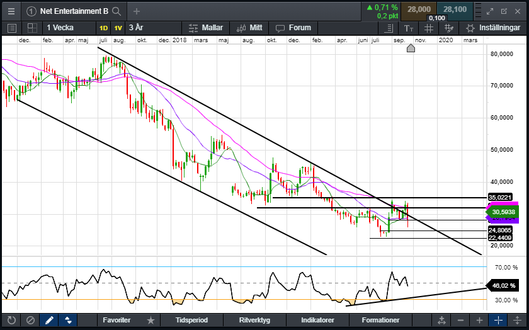Pop out the chart into new window
This screenshot has width=529, height=330.
[x=504, y=11]
